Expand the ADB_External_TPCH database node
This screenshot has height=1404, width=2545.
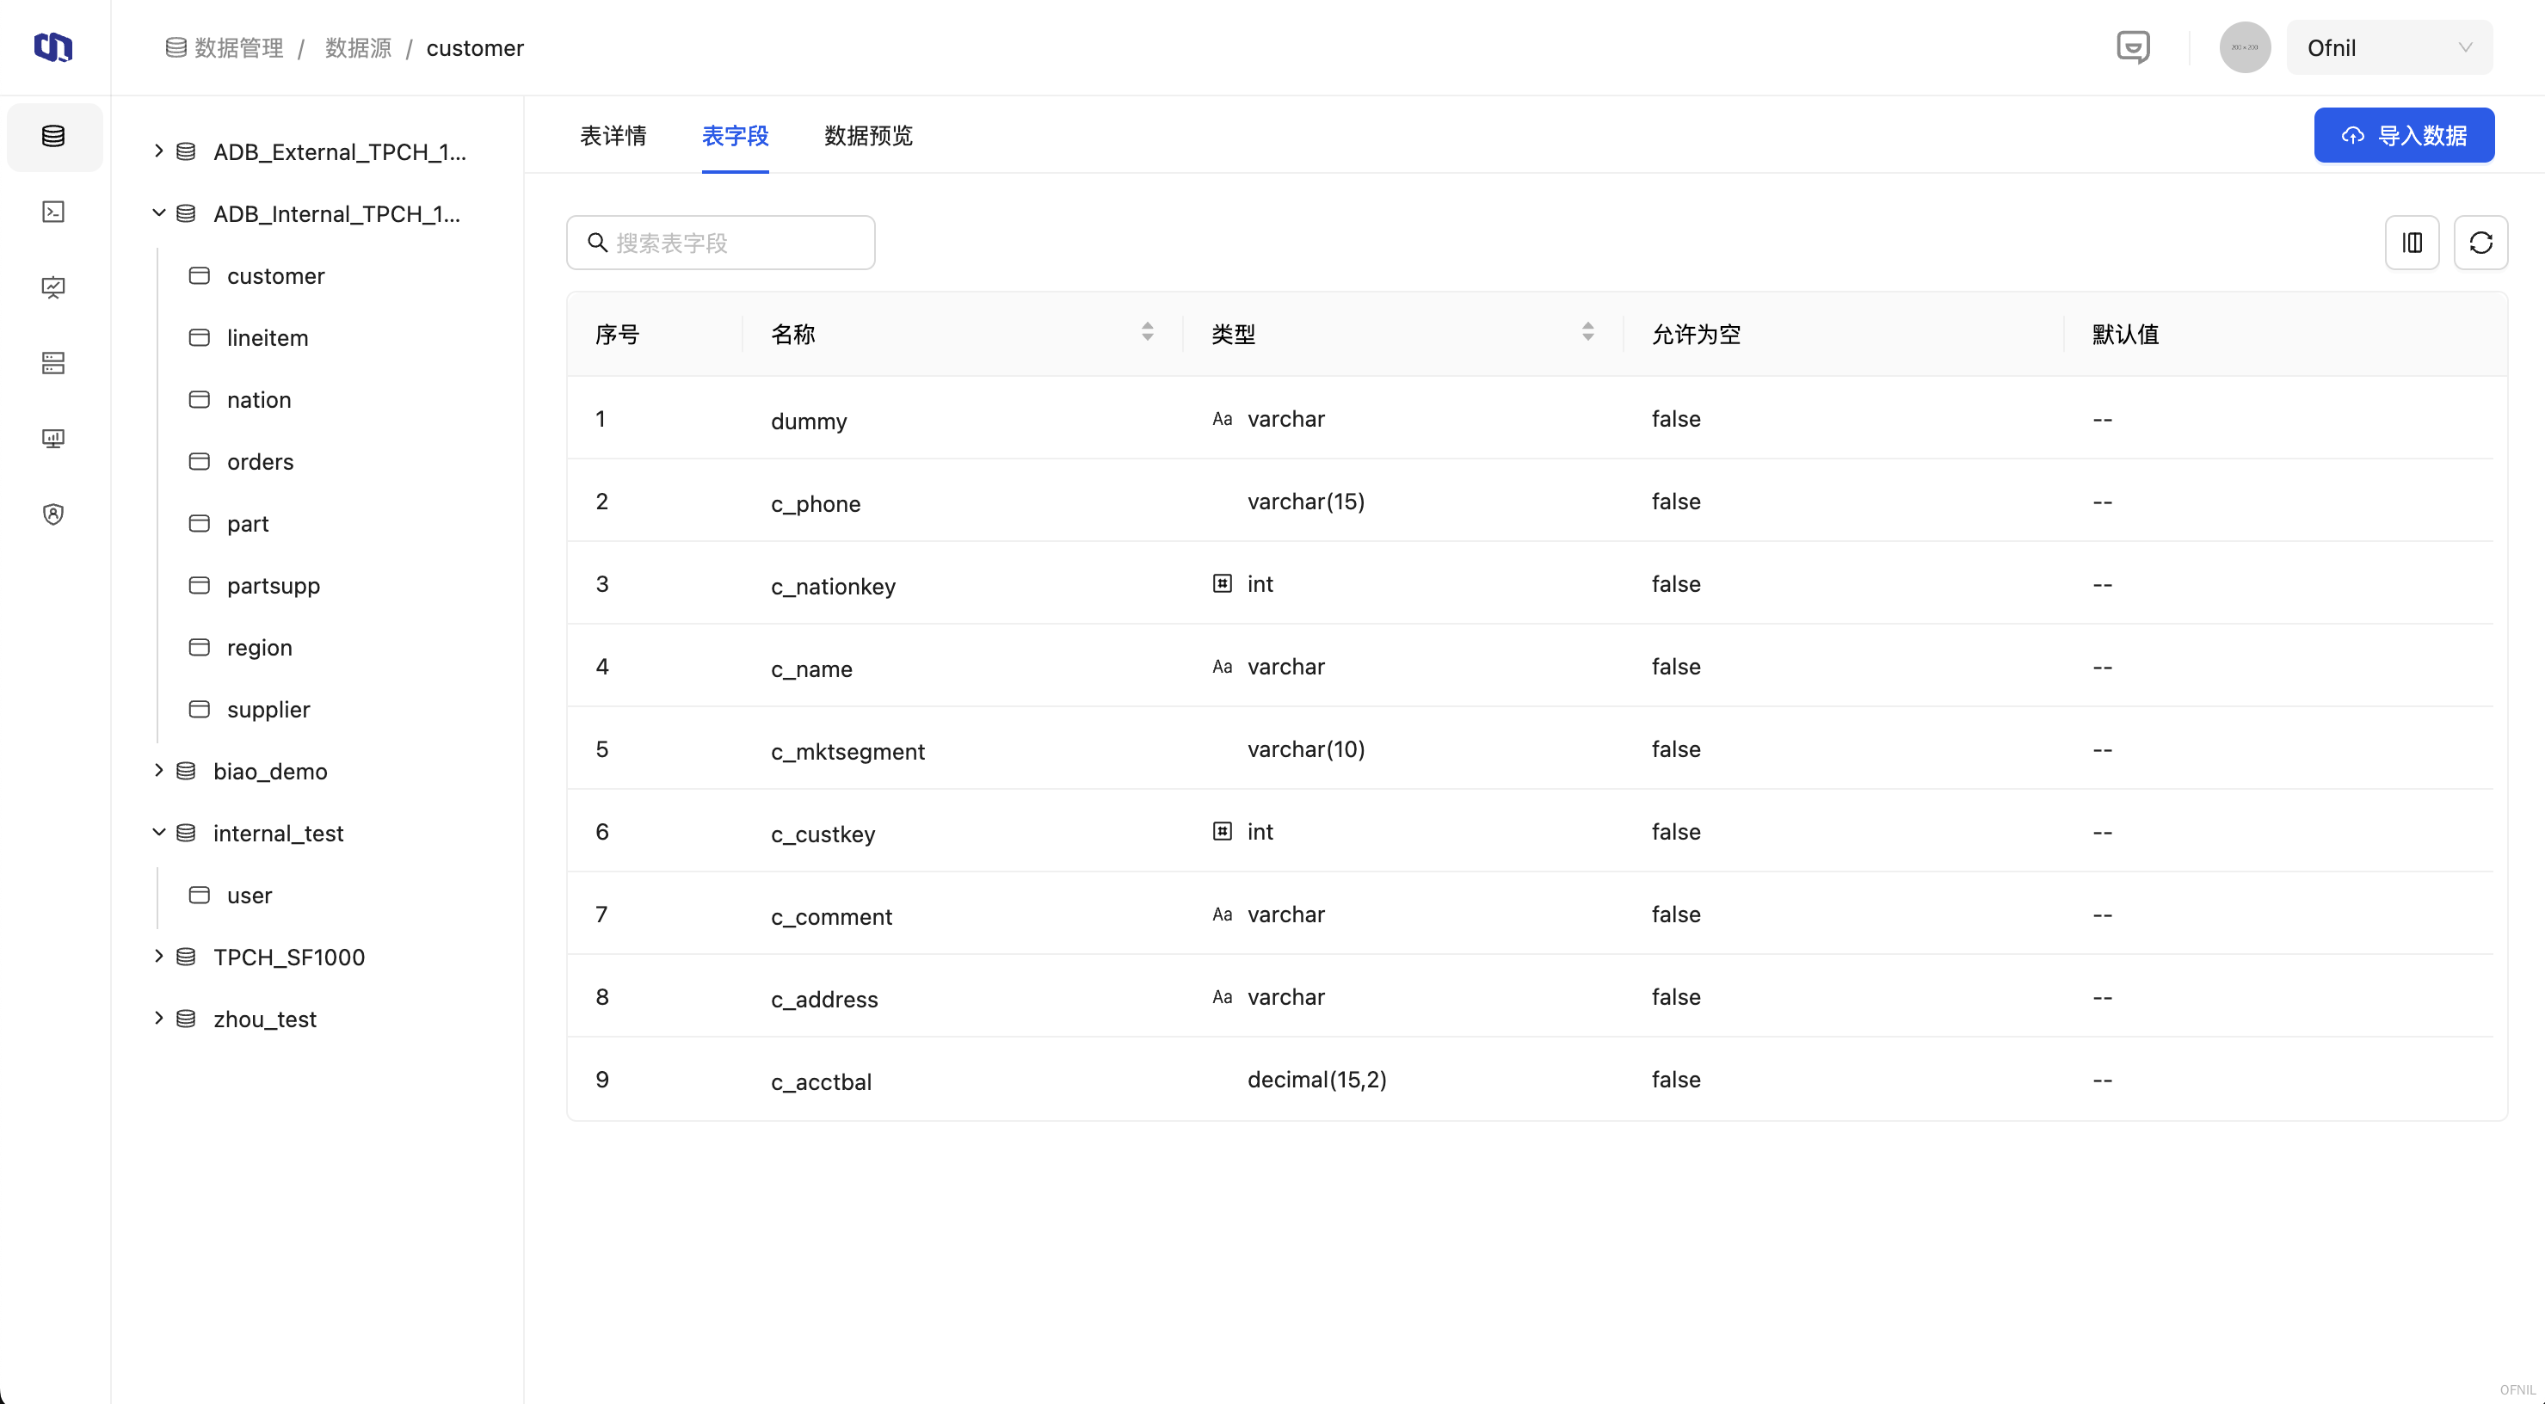click(158, 151)
